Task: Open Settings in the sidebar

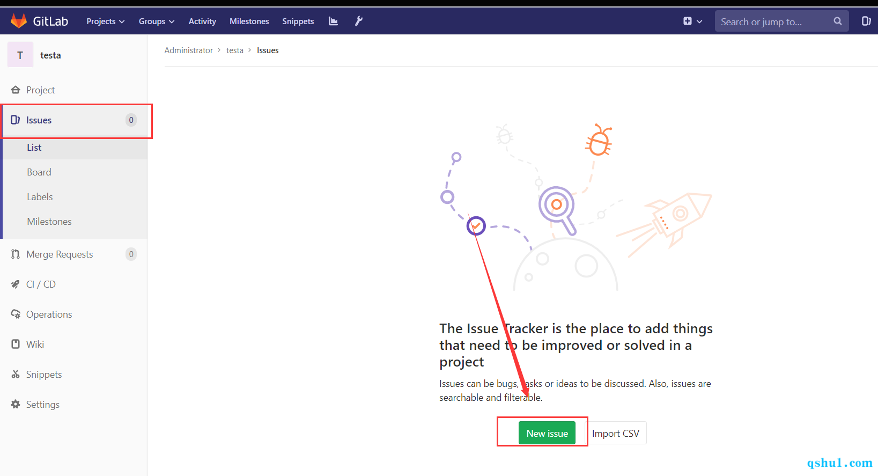Action: pos(73,405)
